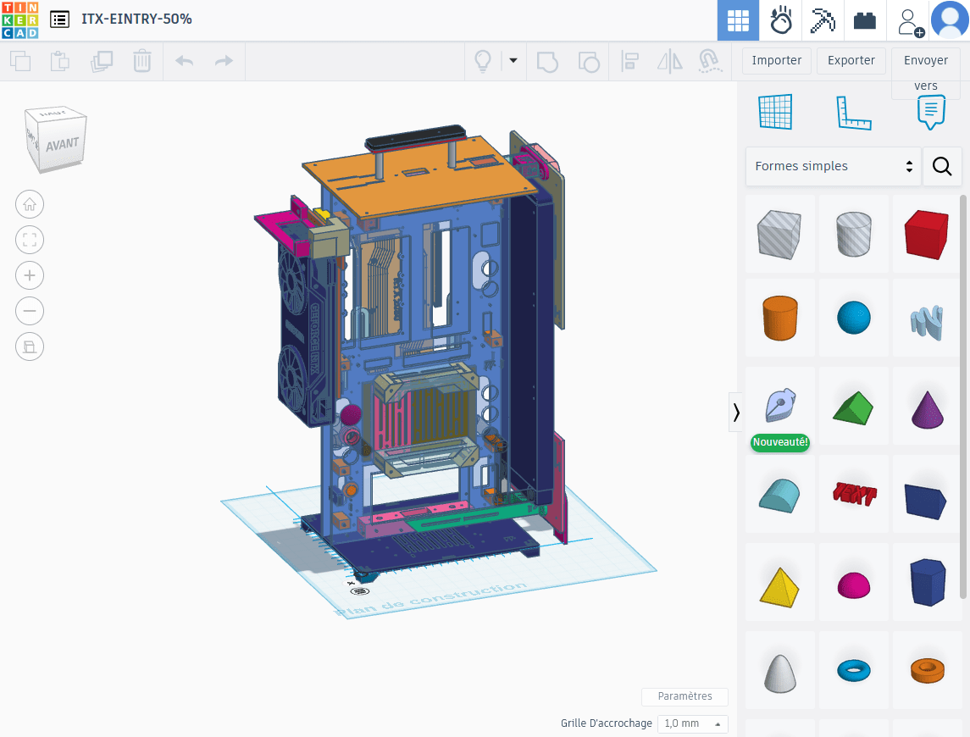Search shapes with the magnifier icon
Viewport: 970px width, 737px height.
(x=942, y=166)
